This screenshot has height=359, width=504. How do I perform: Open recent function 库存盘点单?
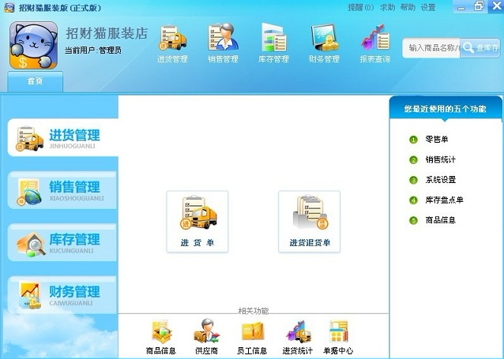click(x=444, y=200)
